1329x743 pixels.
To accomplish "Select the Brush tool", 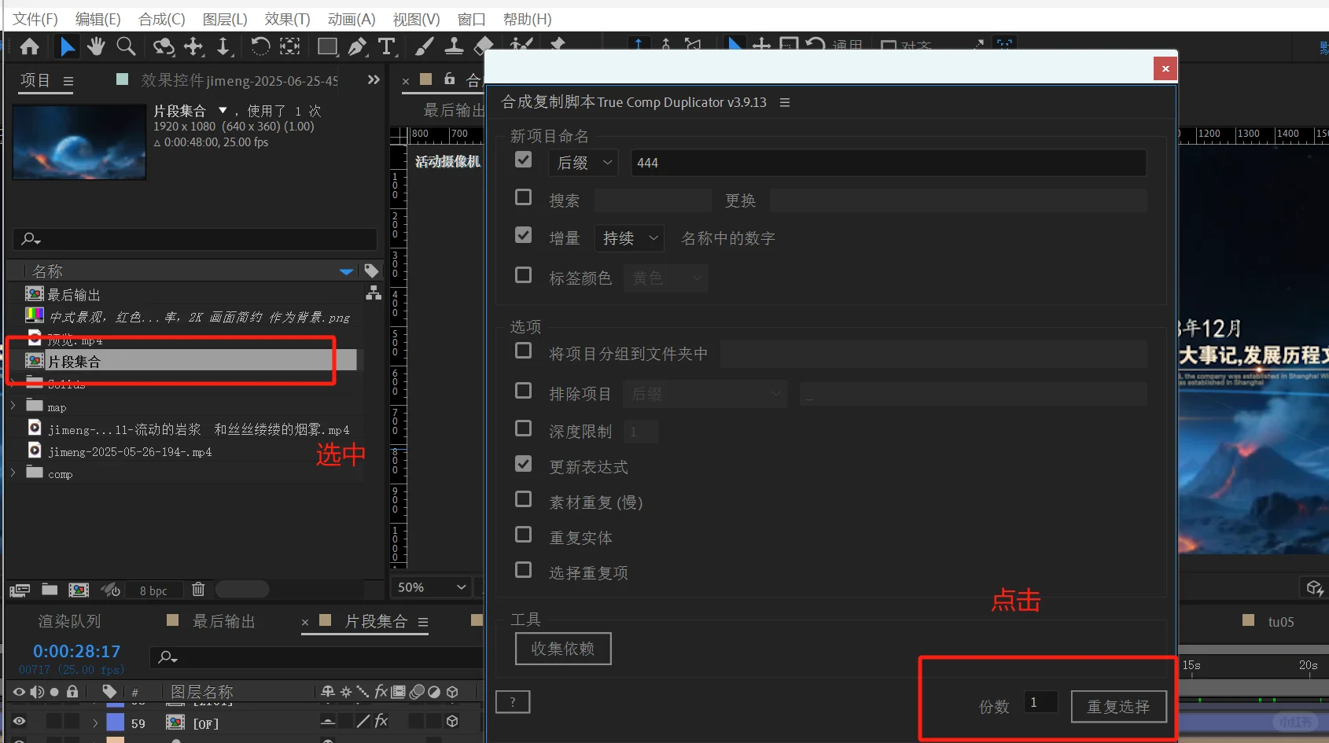I will pos(424,46).
